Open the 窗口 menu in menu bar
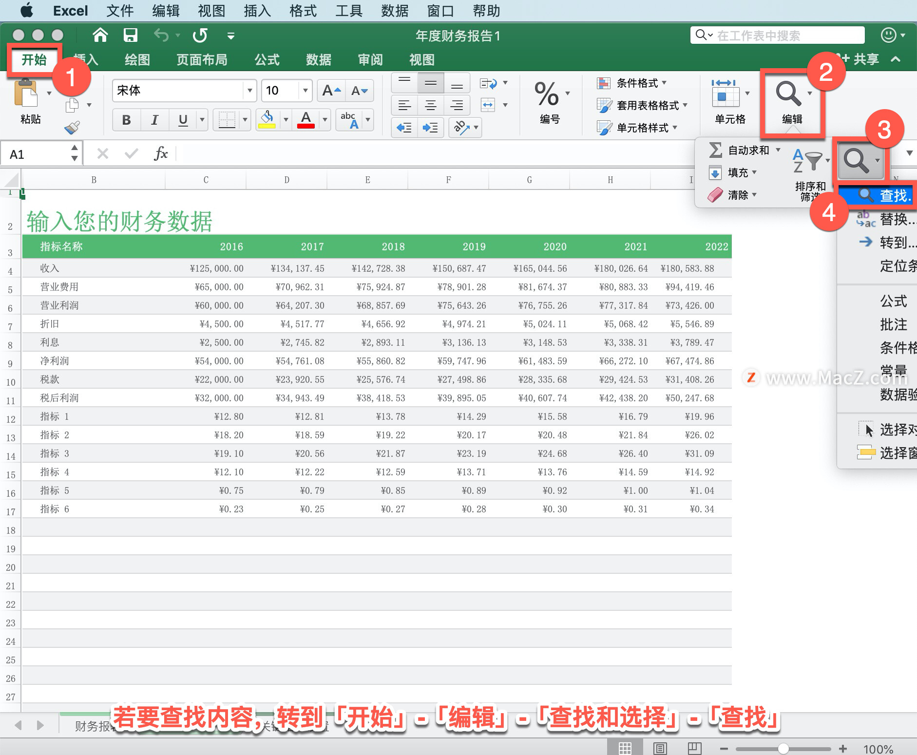Screen dimensions: 917x755 click(440, 11)
